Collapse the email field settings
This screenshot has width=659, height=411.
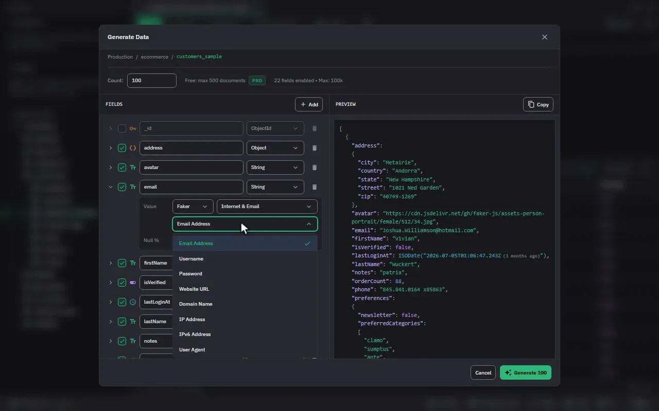tap(110, 187)
